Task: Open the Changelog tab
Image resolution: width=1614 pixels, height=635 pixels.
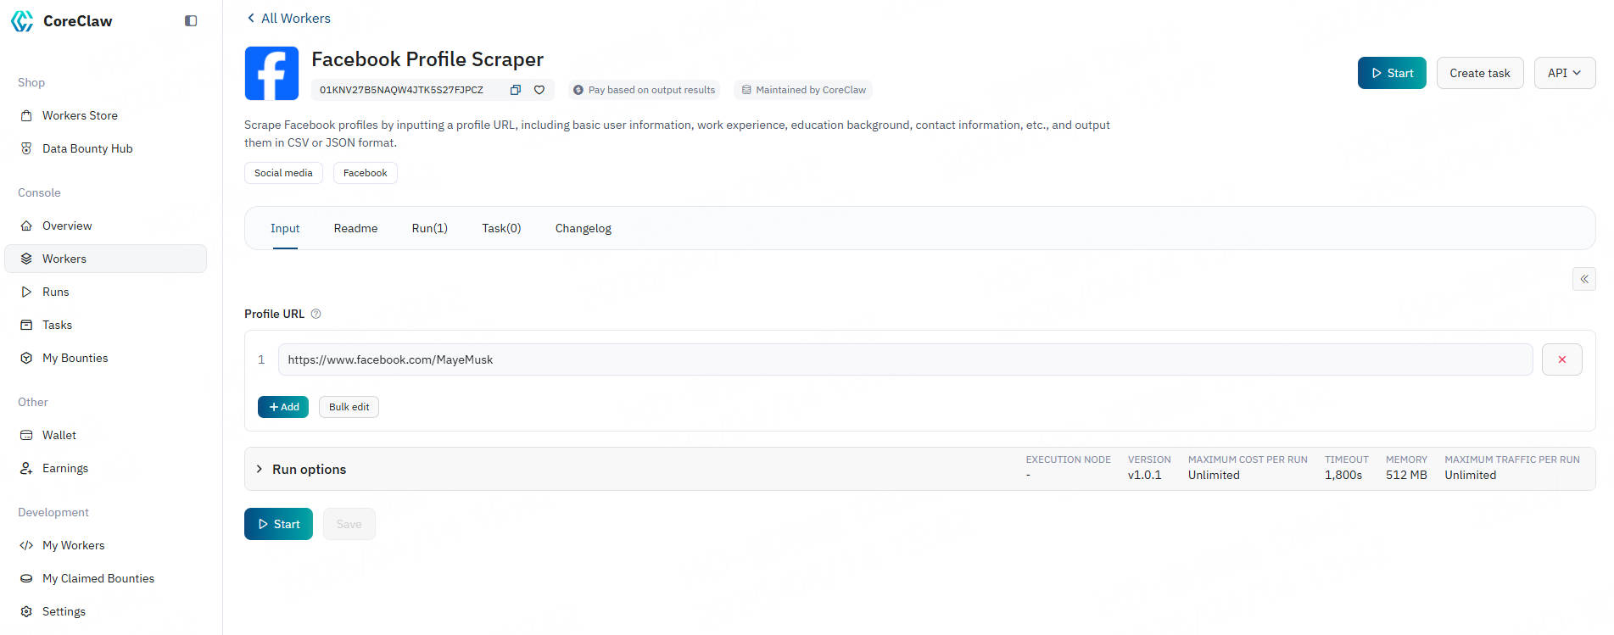Action: (583, 228)
